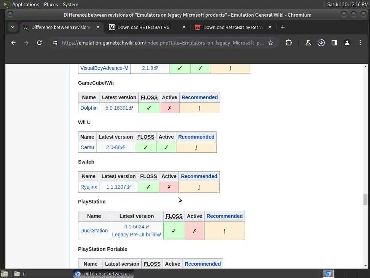Open the Dolphin emulator link
This screenshot has width=370, height=278.
[x=89, y=108]
